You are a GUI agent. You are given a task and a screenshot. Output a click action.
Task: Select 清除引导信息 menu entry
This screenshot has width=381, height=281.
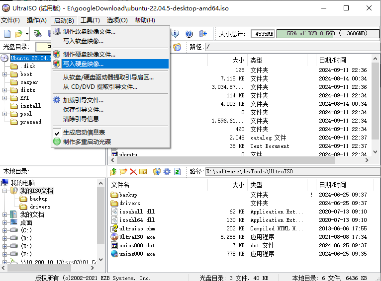click(110, 119)
